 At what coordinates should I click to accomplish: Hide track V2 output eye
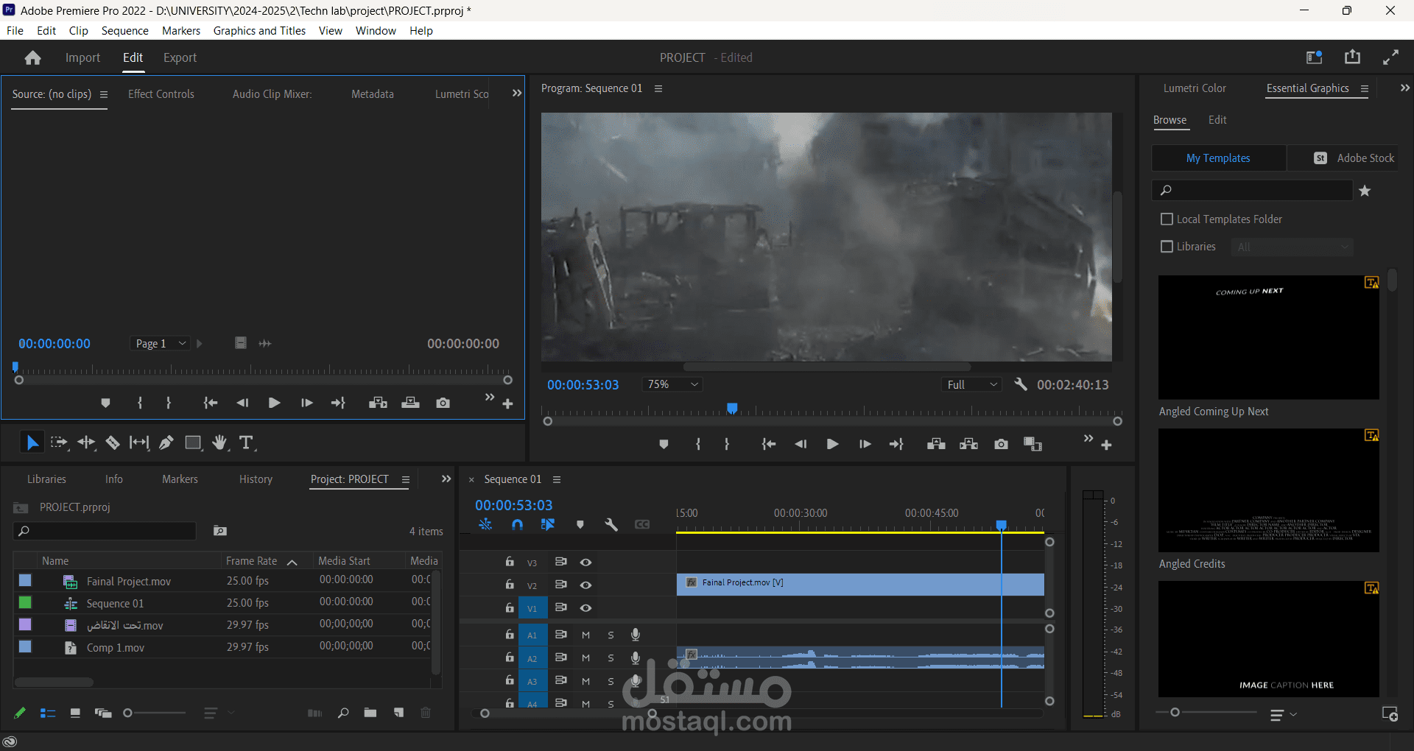click(x=585, y=585)
